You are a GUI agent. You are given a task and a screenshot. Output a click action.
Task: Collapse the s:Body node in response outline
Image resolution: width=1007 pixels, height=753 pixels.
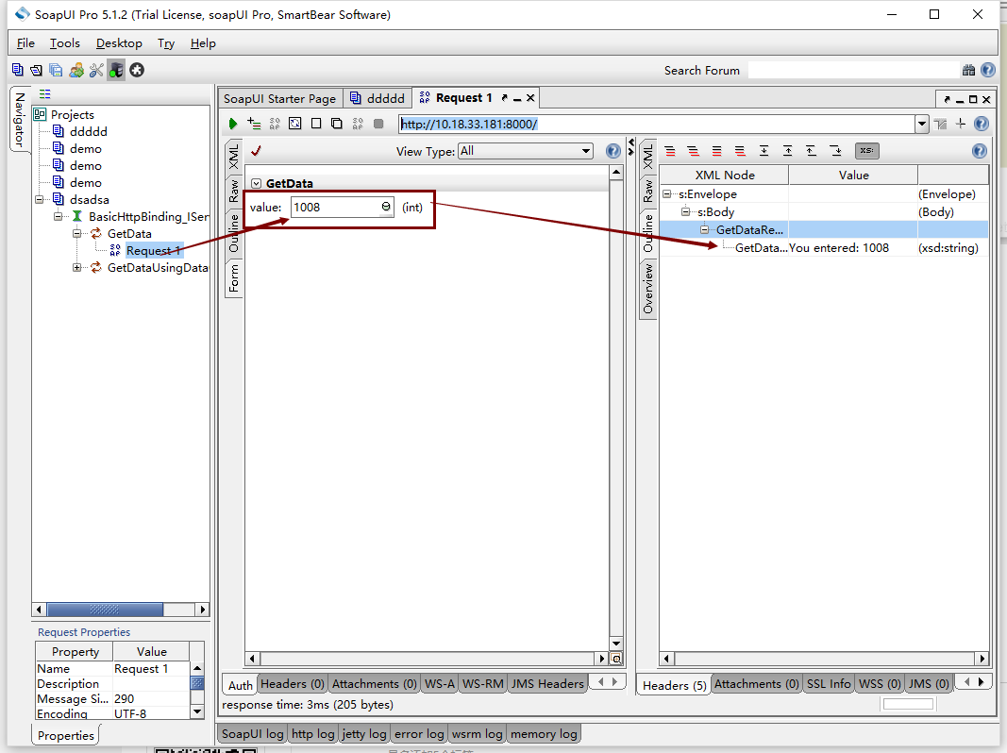685,211
